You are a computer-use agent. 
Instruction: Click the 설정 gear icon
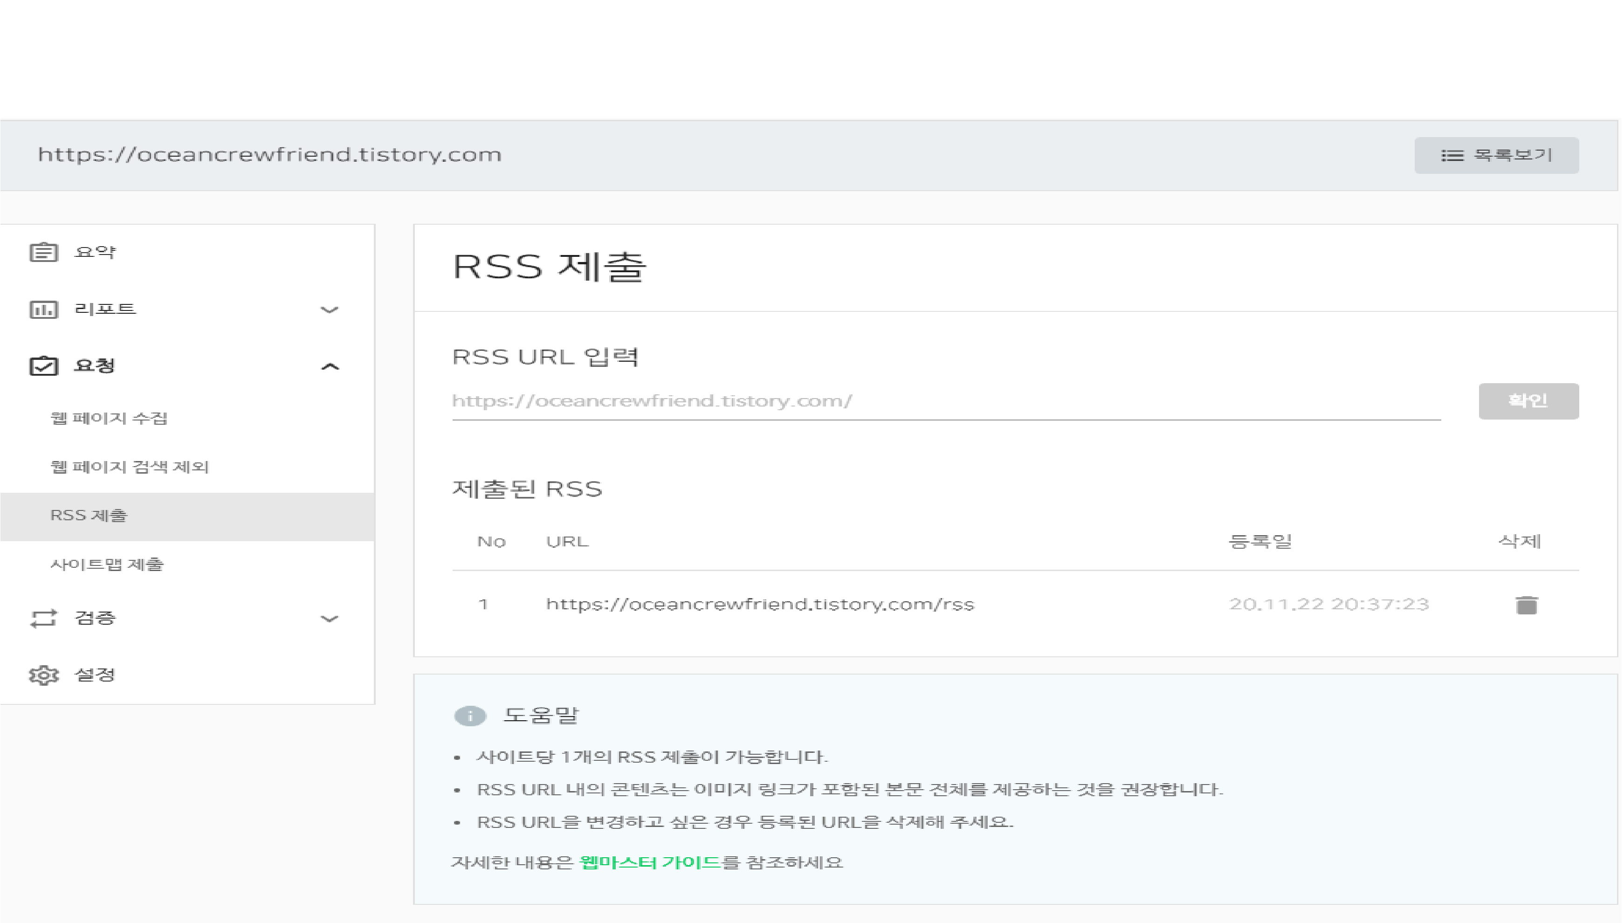43,675
